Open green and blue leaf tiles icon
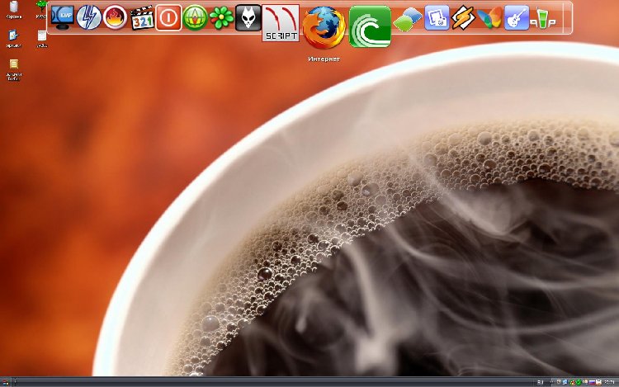The height and width of the screenshot is (387, 619). click(408, 18)
